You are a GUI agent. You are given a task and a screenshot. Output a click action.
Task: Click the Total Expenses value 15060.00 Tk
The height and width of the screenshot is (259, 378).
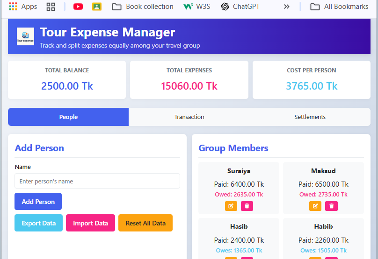189,86
